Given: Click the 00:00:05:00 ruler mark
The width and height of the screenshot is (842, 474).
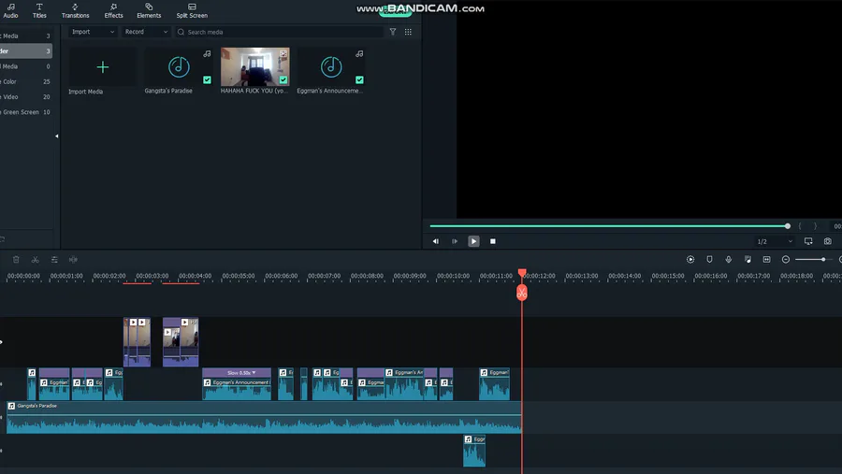Looking at the screenshot, I should 239,276.
